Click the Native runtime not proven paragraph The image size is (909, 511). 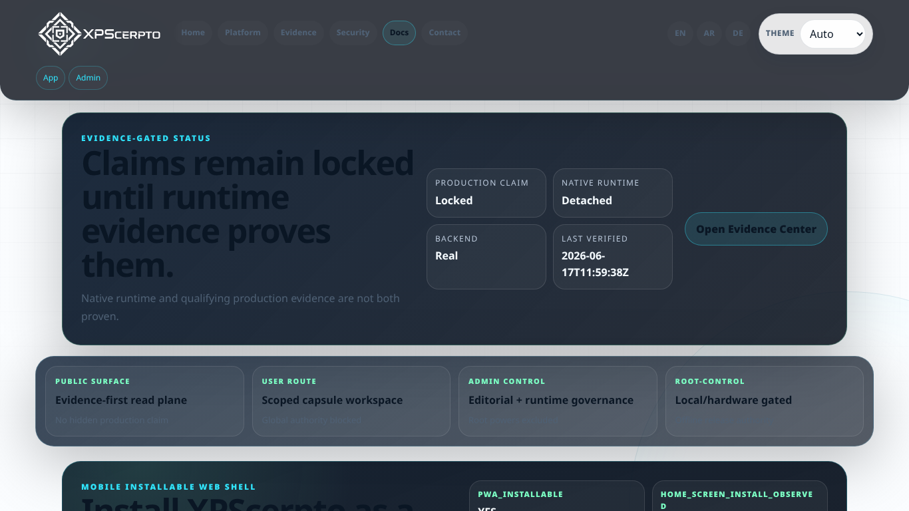click(x=240, y=307)
